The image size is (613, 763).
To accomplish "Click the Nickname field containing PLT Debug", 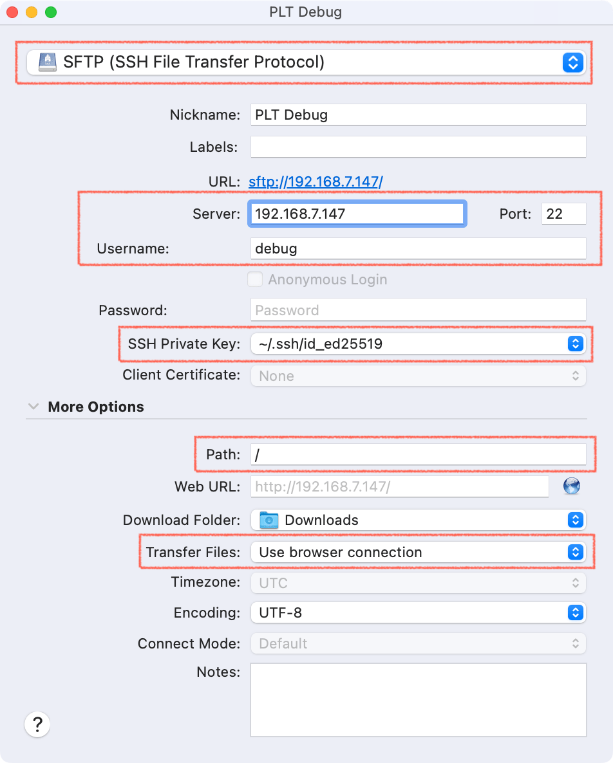I will (x=419, y=115).
